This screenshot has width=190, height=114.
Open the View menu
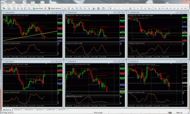(8, 5)
